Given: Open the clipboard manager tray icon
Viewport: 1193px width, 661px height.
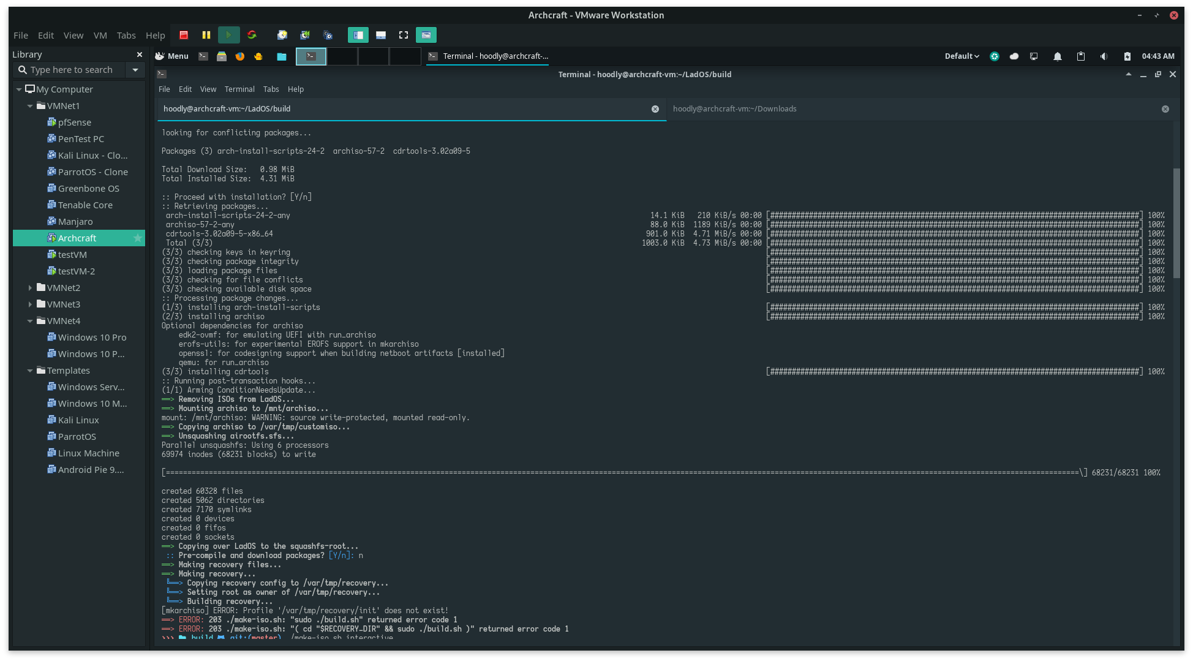Looking at the screenshot, I should tap(1081, 56).
